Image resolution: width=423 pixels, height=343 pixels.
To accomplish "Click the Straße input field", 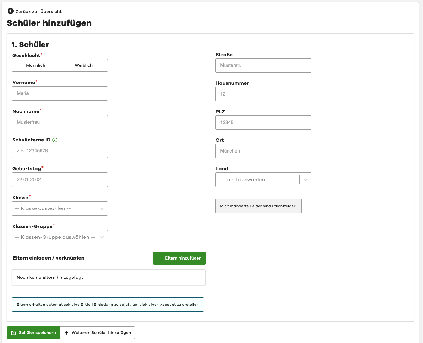I will (x=263, y=65).
